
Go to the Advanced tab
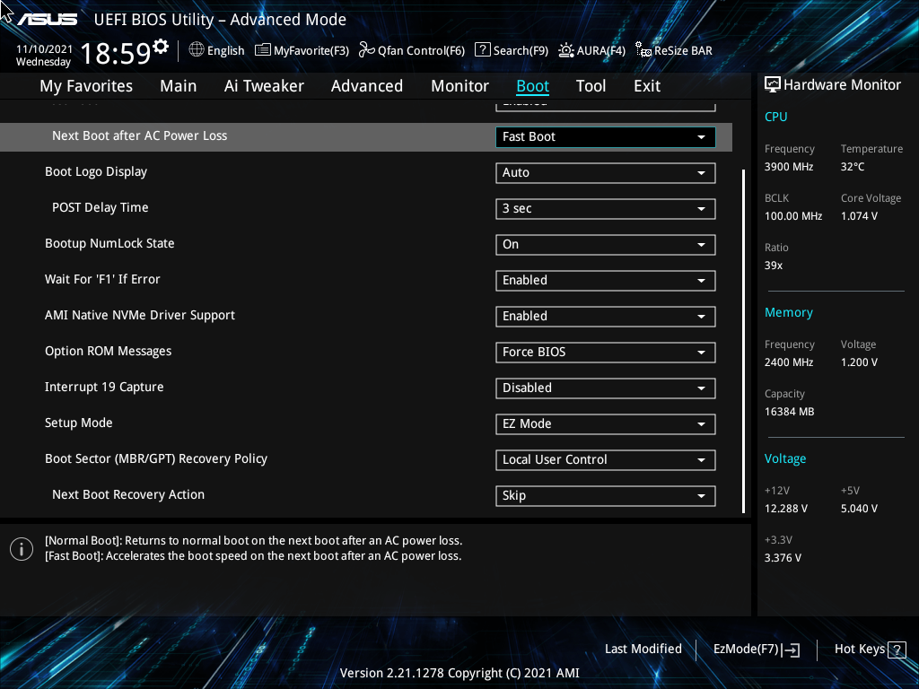[x=367, y=86]
